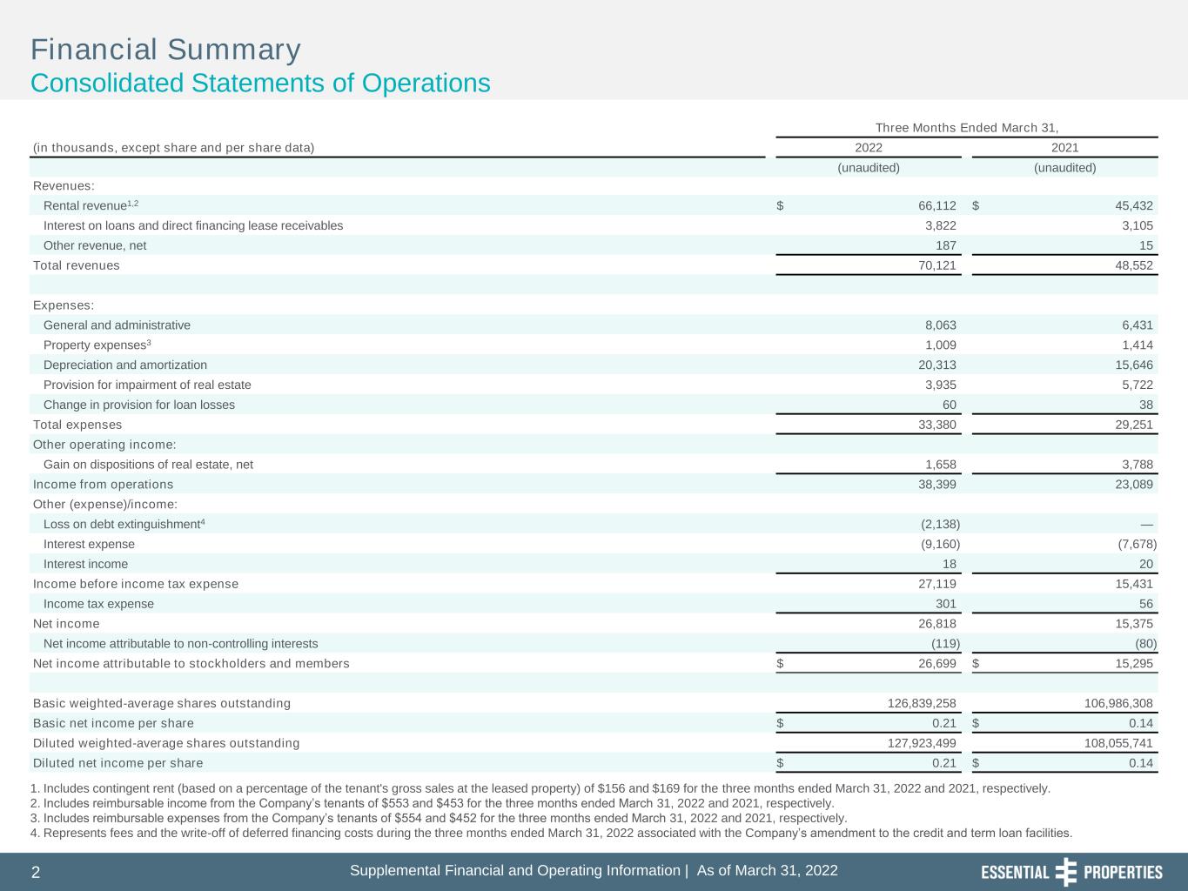Click impairment value 5,722
The image size is (1188, 891).
(1138, 385)
